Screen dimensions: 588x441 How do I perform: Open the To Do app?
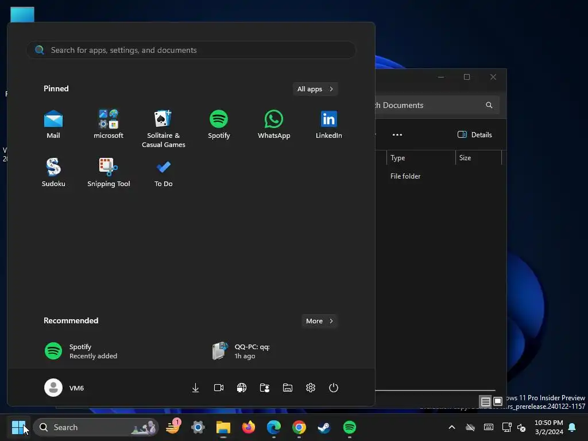pos(164,172)
